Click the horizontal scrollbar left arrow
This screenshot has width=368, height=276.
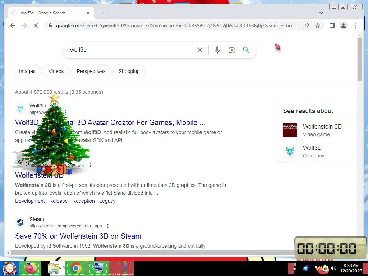coord(8,253)
